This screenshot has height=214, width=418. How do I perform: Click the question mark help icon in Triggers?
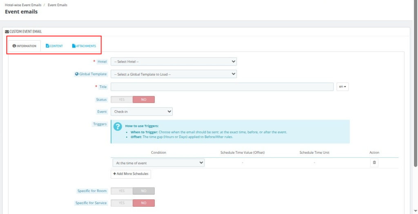point(118,127)
